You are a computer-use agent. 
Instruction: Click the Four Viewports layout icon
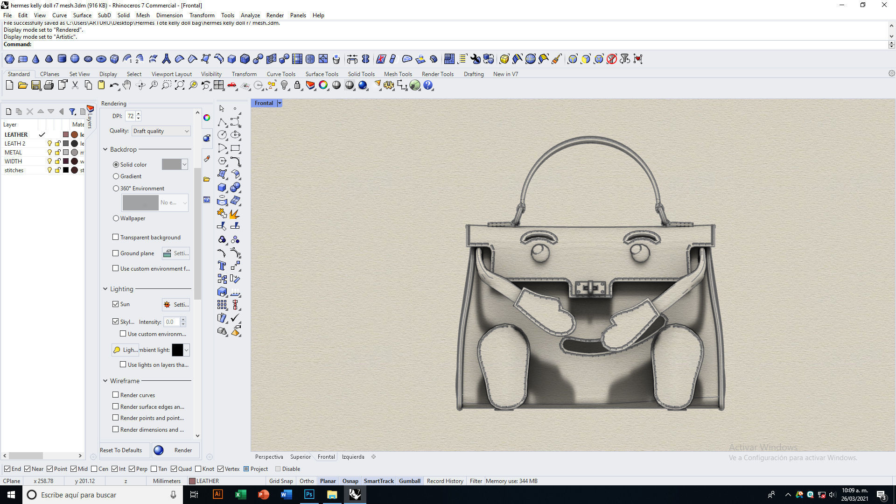coord(219,85)
